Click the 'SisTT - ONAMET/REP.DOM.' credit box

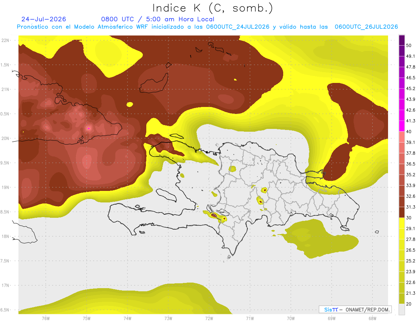[x=355, y=309]
